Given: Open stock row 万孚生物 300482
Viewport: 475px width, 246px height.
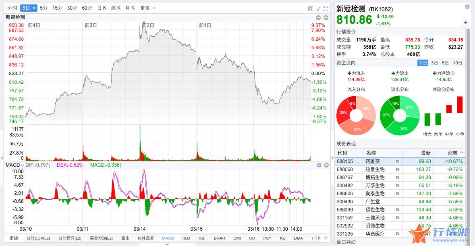Looking at the screenshot, I should 400,186.
